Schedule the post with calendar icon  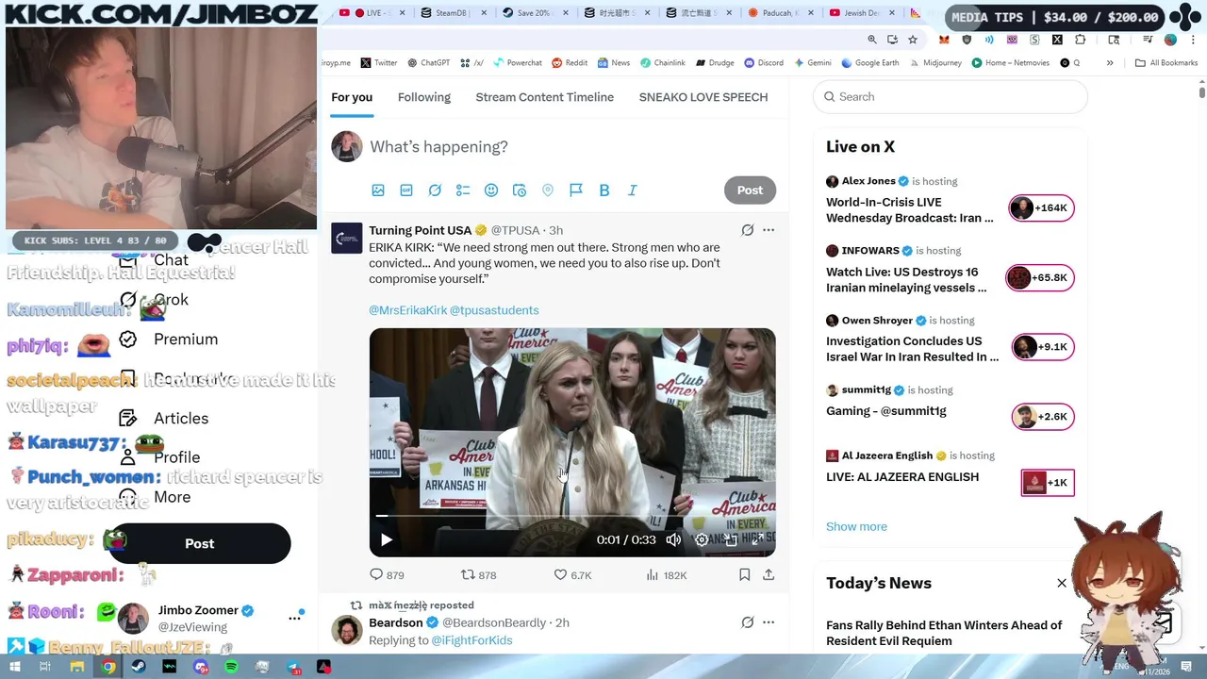[520, 190]
